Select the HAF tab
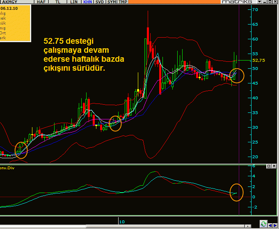 (41, 2)
